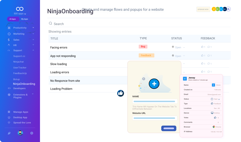
Task: Click the Website URL input field
Action: coord(155,118)
